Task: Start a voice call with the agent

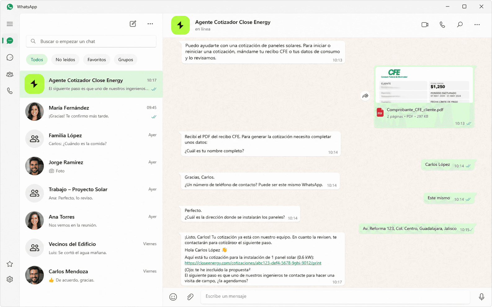Action: coord(442,24)
